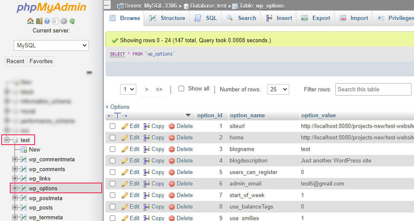The image size is (414, 221).
Task: Click the Copy icon in the home row
Action: point(147,138)
